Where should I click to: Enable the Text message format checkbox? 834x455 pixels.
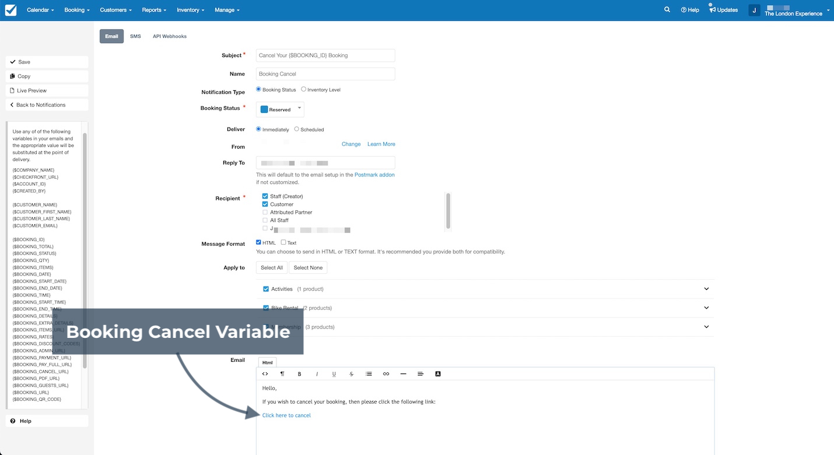point(283,242)
